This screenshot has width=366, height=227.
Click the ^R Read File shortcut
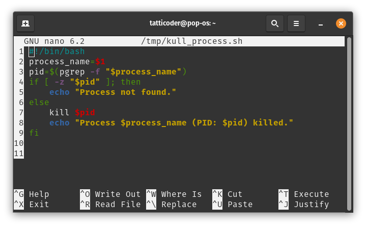click(110, 205)
